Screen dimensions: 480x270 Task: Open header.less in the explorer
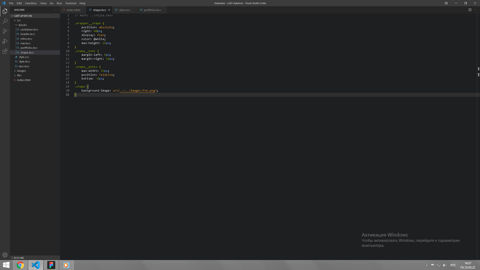(x=35, y=34)
